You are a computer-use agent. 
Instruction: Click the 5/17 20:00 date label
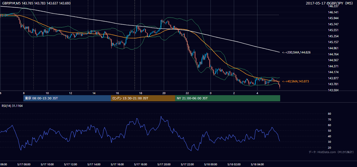click(x=164, y=164)
